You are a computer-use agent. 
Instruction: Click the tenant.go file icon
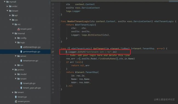[16, 97]
